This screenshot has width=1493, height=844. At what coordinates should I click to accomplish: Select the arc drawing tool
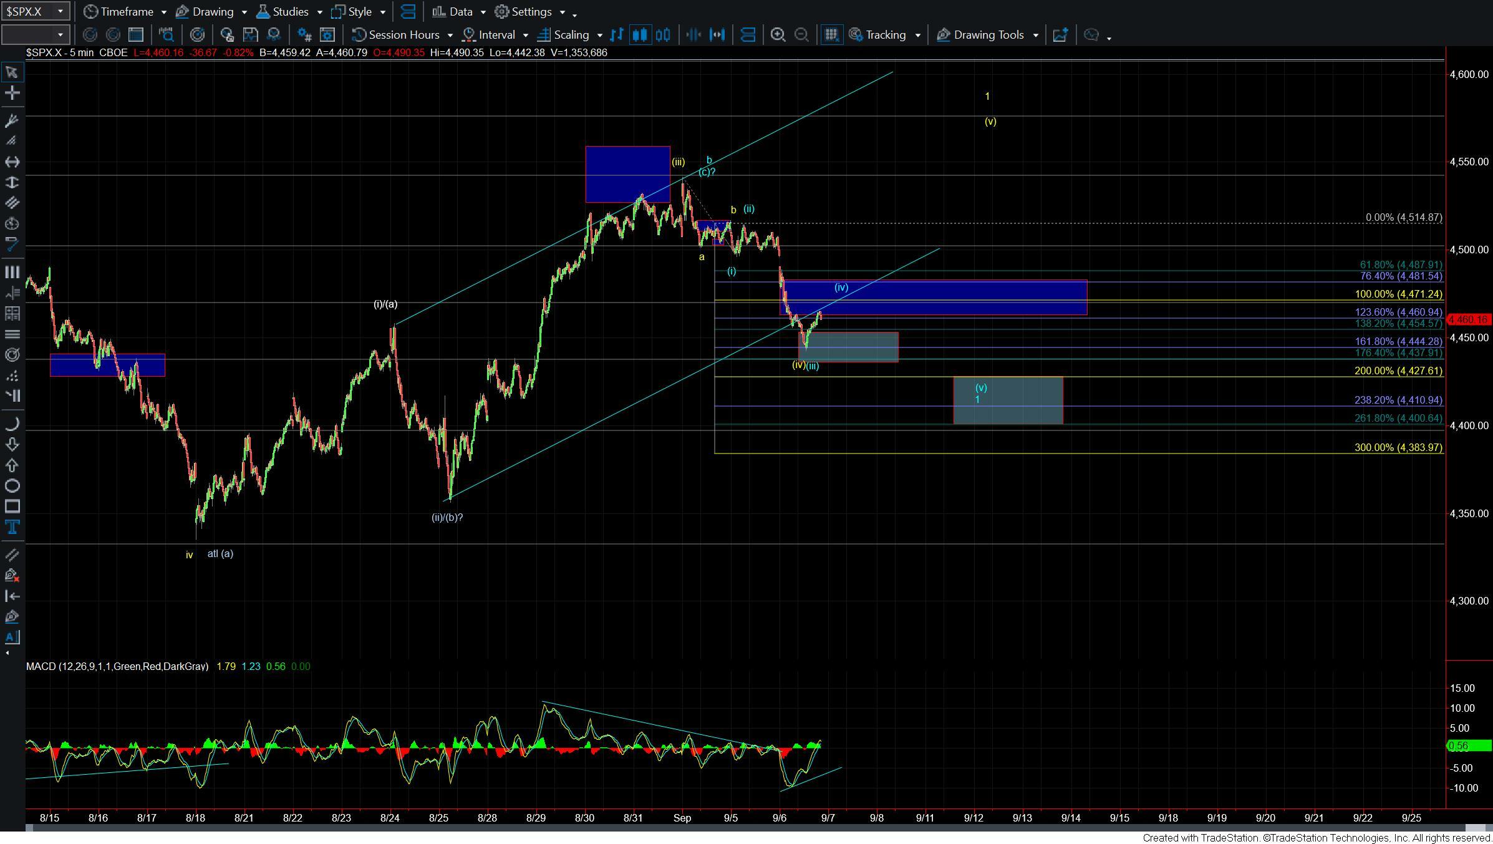click(12, 424)
